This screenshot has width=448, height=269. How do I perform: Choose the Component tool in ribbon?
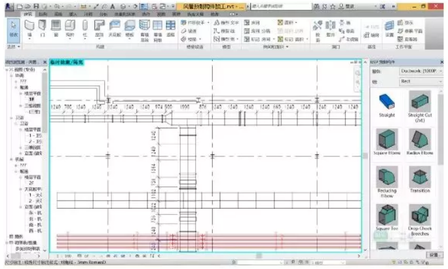click(x=70, y=29)
